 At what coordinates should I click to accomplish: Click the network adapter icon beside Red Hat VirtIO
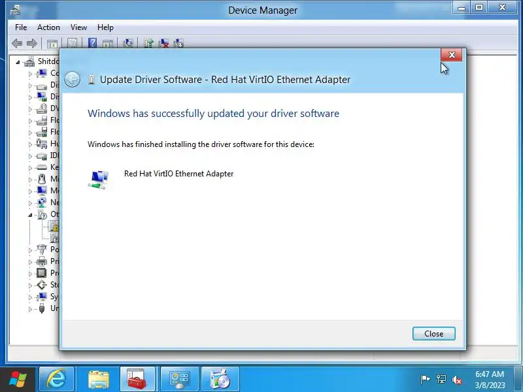[99, 180]
